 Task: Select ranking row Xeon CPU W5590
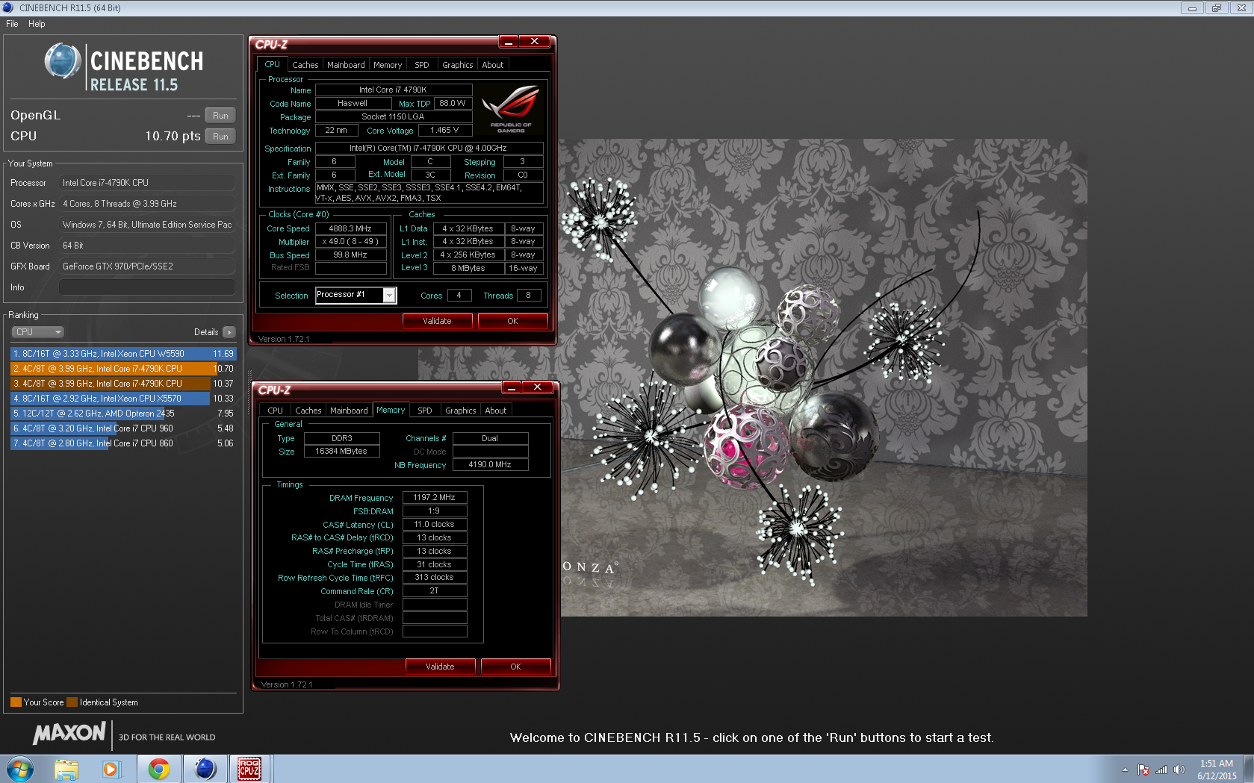point(123,354)
